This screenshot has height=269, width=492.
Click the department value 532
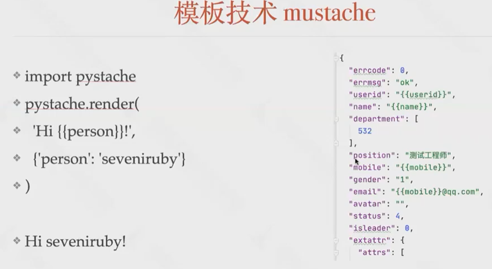[x=365, y=131]
